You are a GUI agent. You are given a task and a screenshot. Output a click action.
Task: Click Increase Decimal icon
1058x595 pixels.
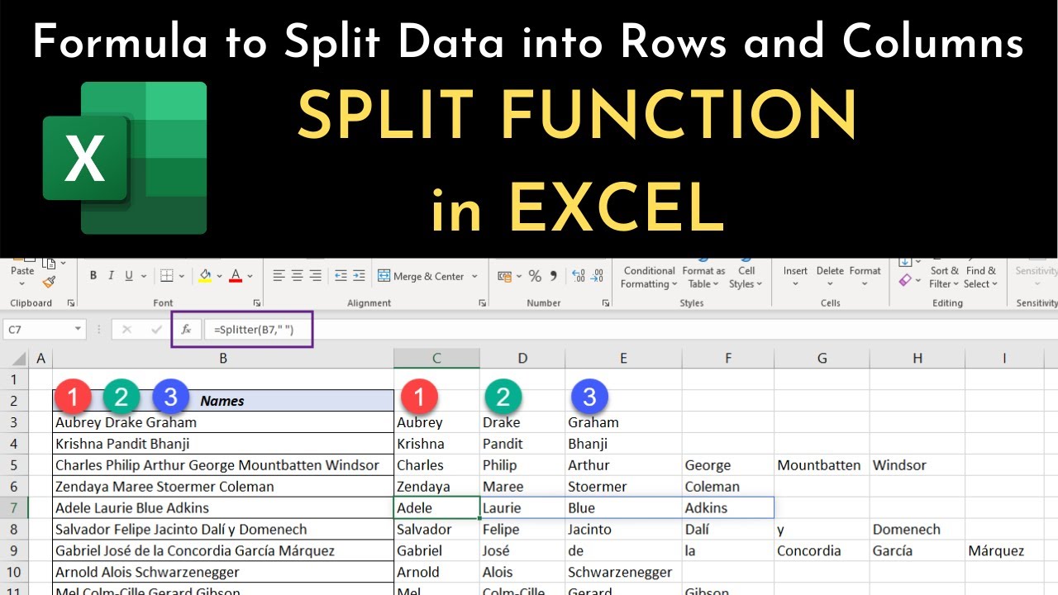(x=579, y=276)
